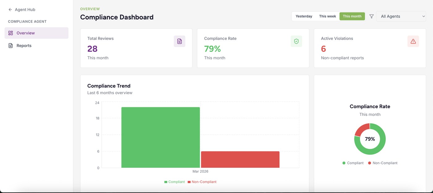
Task: Select the Yesterday time range
Action: tap(304, 16)
